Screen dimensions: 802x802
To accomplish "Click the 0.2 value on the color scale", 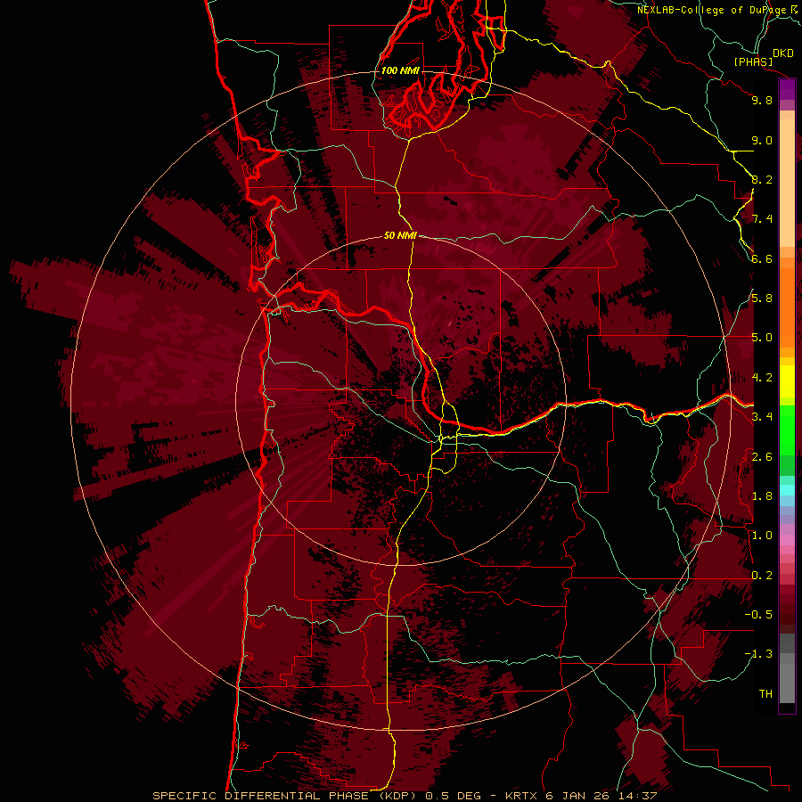I will [762, 575].
